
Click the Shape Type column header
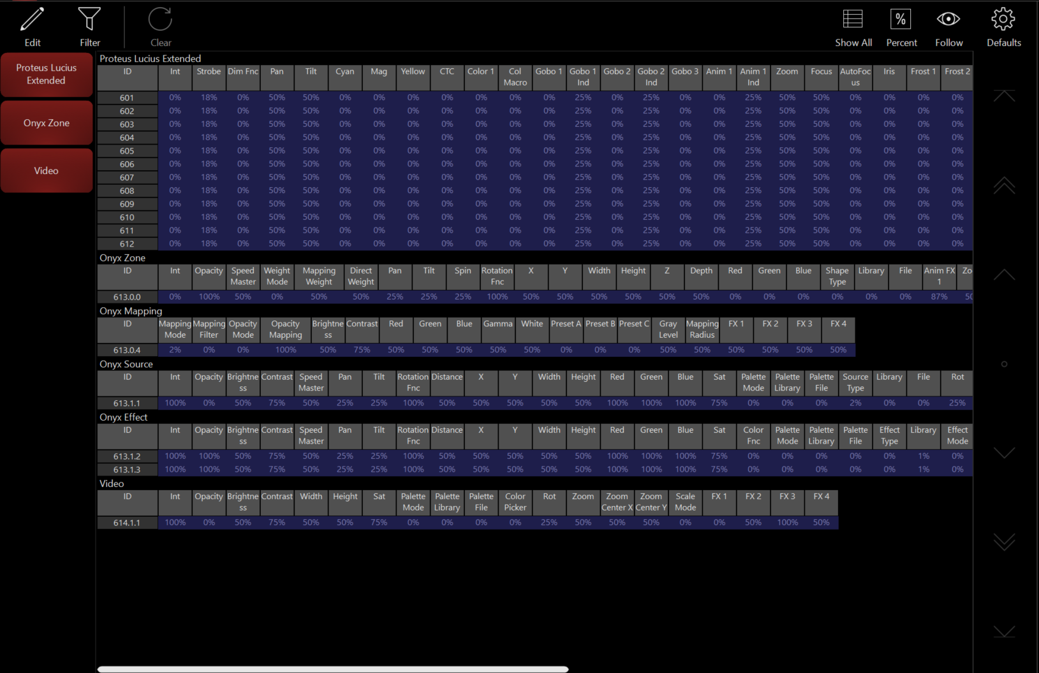837,277
